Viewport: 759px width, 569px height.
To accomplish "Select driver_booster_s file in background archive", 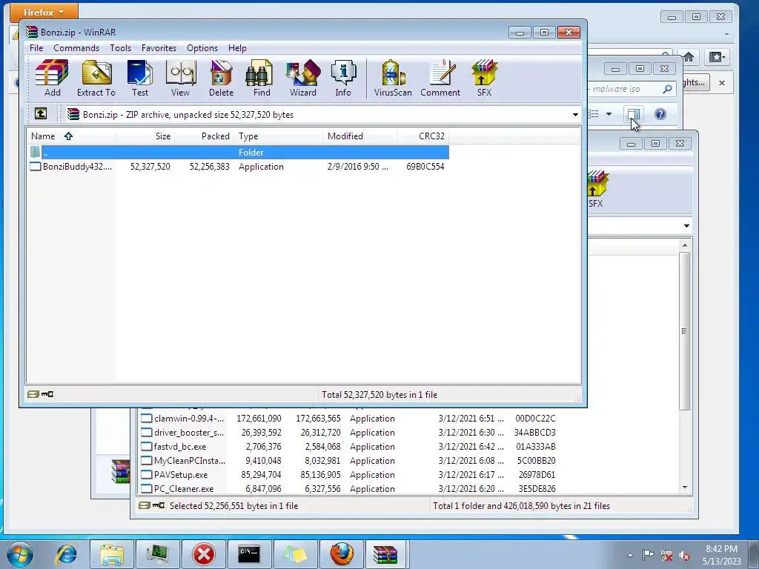I will point(348,433).
